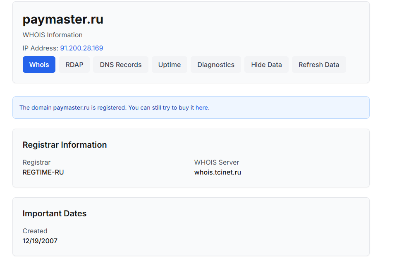Click the Created field label
The width and height of the screenshot is (404, 261).
coord(35,231)
